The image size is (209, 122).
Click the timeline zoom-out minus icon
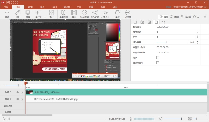pos(3,85)
